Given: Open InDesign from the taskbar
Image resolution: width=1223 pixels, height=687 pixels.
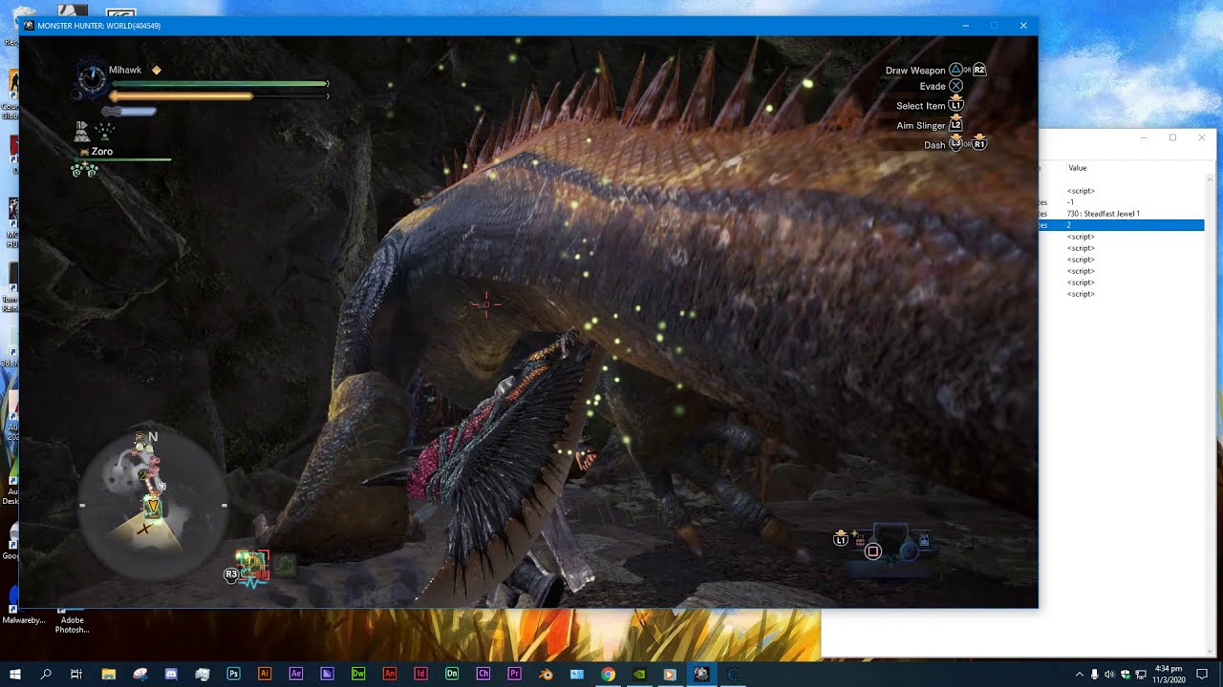Looking at the screenshot, I should 420,674.
